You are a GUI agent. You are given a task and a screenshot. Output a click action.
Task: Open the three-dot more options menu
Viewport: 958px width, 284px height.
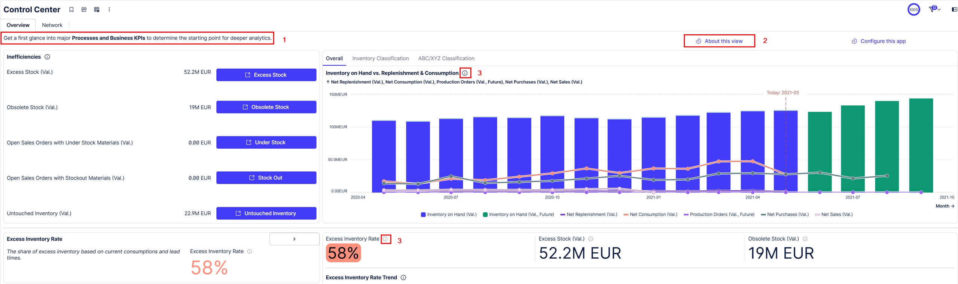tap(109, 10)
